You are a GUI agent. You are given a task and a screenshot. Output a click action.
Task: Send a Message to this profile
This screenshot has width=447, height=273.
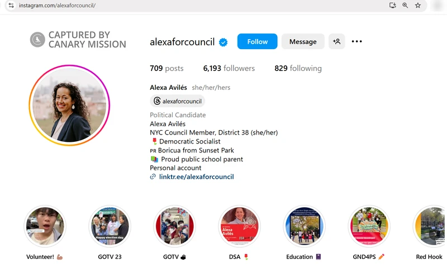pyautogui.click(x=303, y=41)
